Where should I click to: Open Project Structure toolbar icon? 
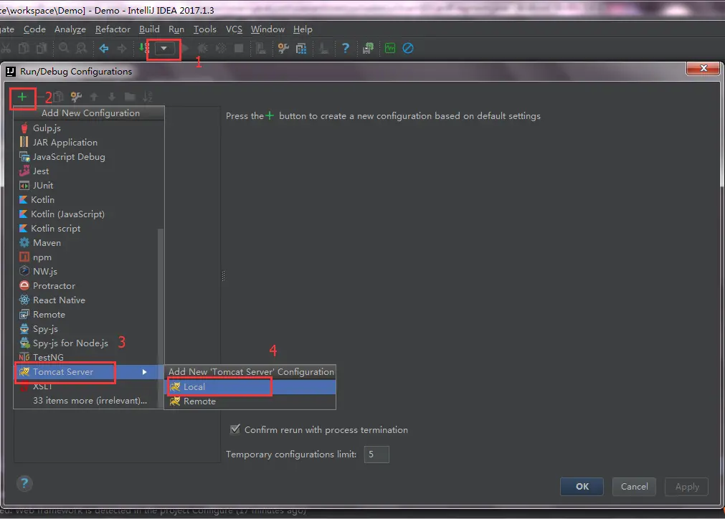[x=301, y=48]
